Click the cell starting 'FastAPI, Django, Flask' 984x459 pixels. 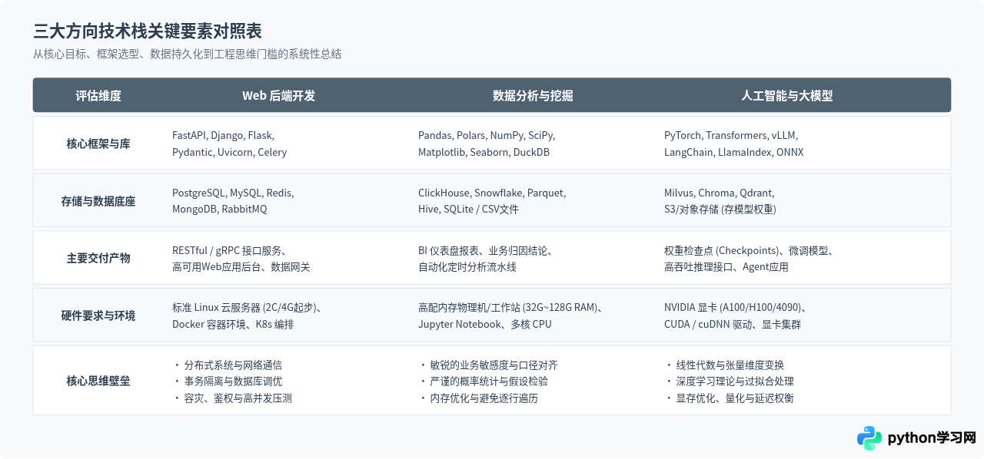point(230,144)
